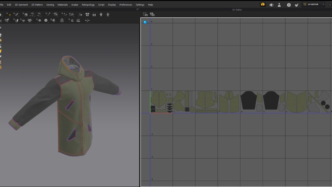The height and width of the screenshot is (187, 332).
Task: Open the user account icon
Action: coord(279,5)
